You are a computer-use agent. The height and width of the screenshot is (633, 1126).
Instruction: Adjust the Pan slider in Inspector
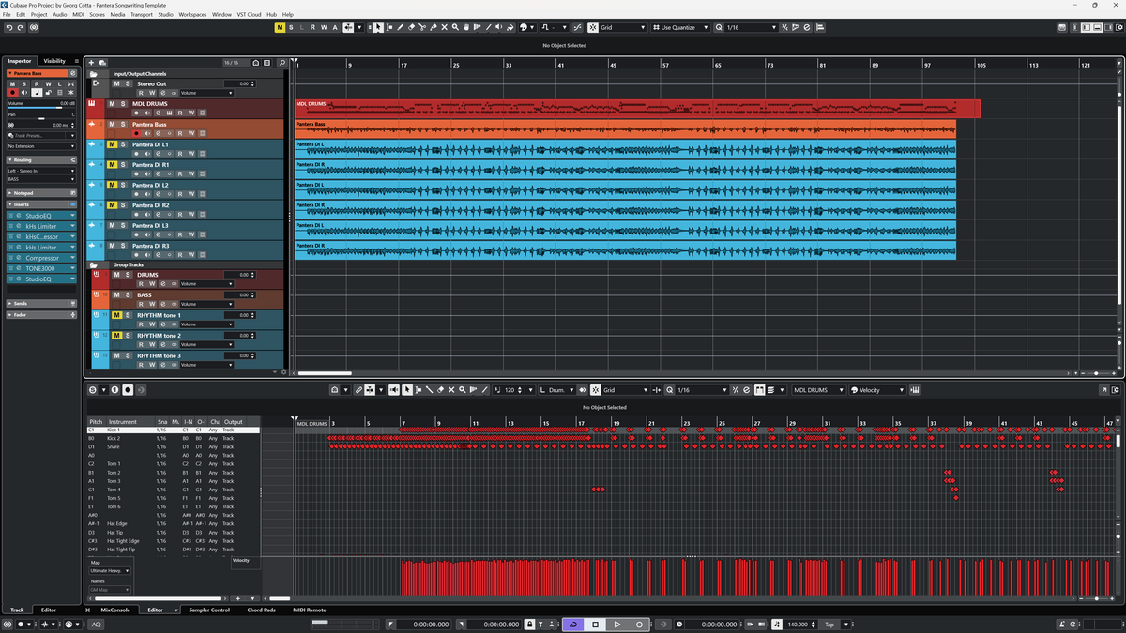[x=41, y=119]
